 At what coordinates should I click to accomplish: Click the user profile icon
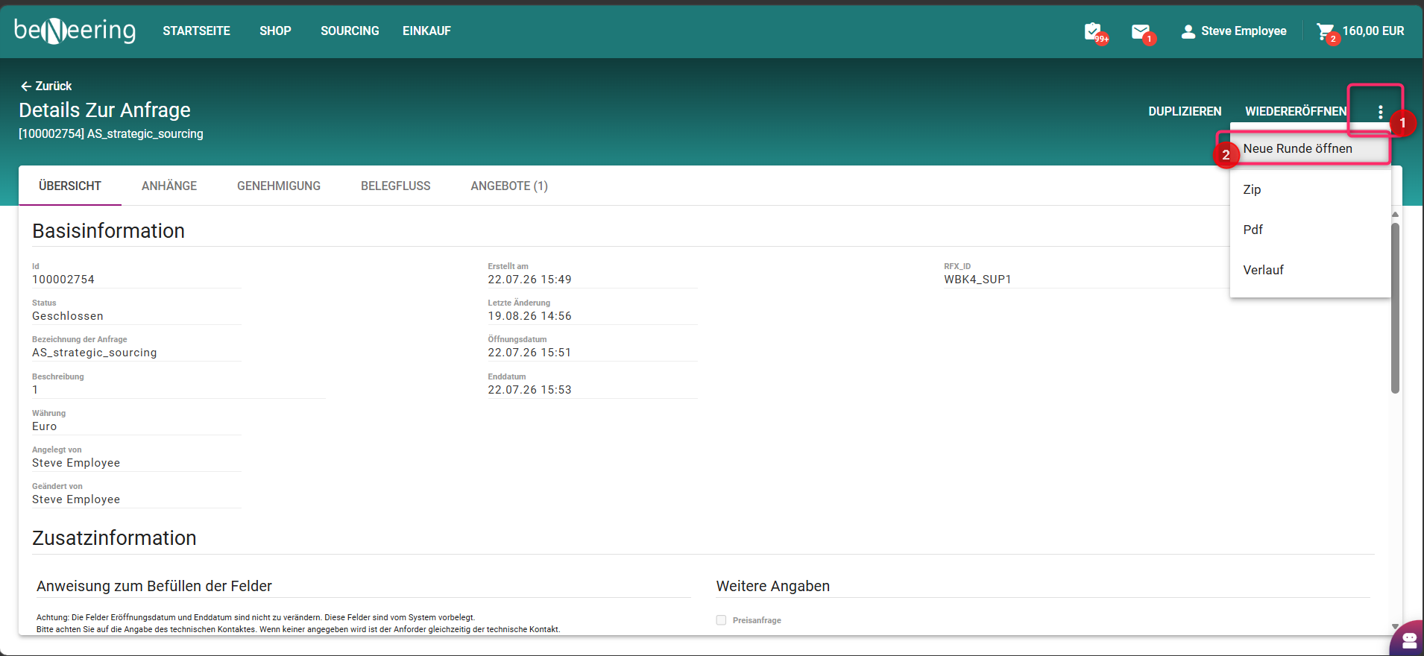tap(1188, 31)
